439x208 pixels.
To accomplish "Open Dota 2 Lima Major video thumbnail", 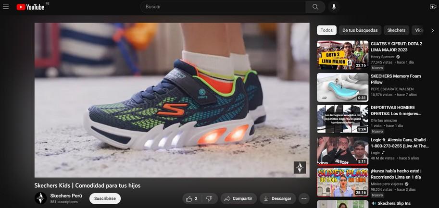I will click(342, 55).
